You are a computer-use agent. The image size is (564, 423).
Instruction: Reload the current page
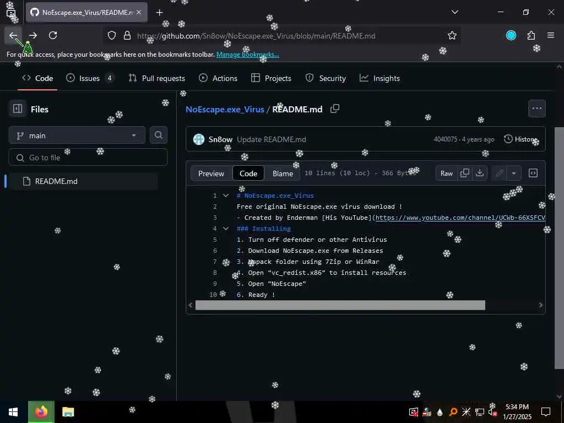(x=53, y=35)
